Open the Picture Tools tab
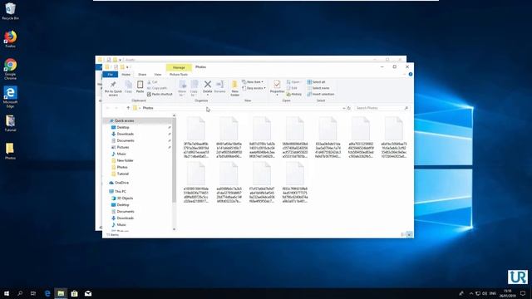Image resolution: width=532 pixels, height=299 pixels. pyautogui.click(x=179, y=74)
